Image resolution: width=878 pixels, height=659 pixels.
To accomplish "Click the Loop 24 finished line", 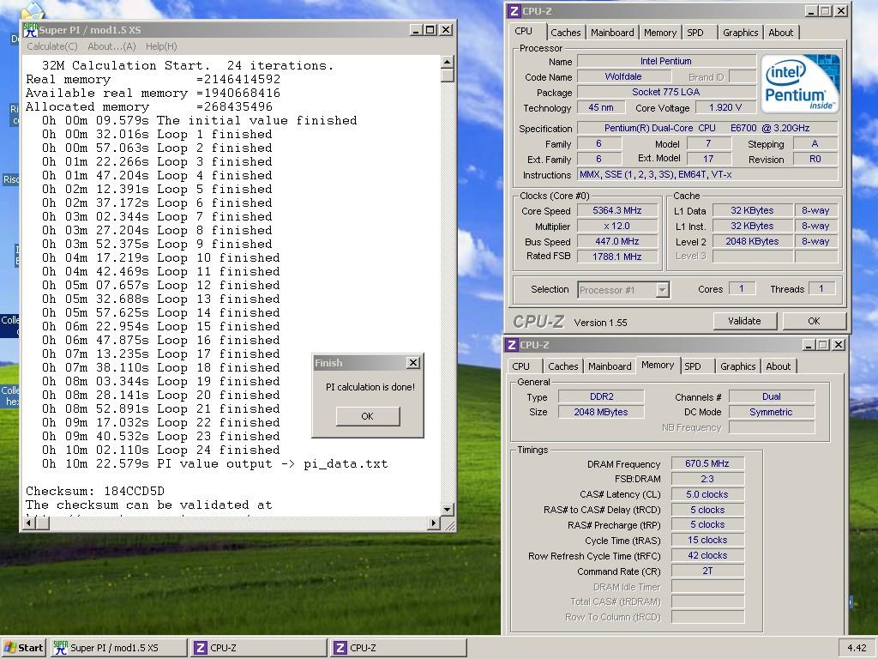I will [x=160, y=450].
